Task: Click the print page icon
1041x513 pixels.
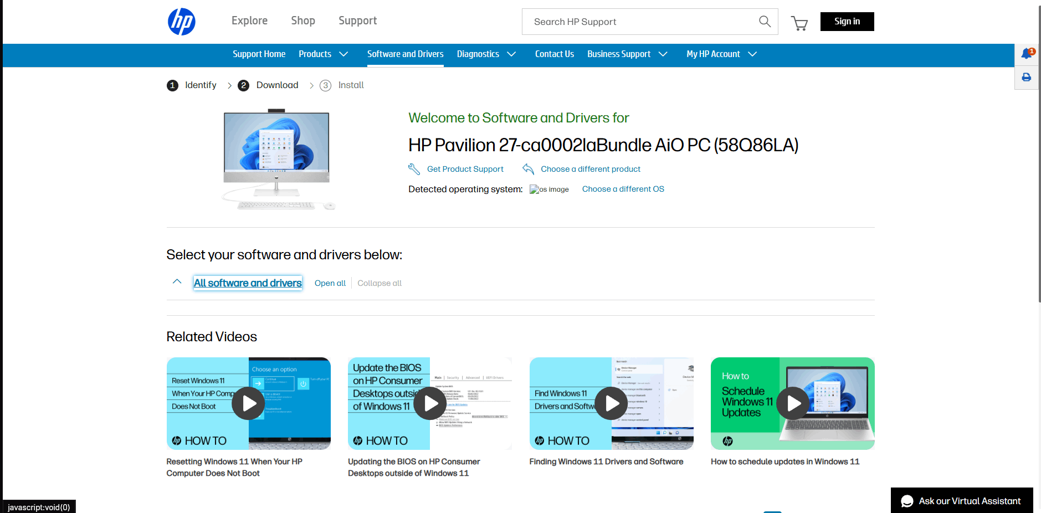Action: point(1027,78)
